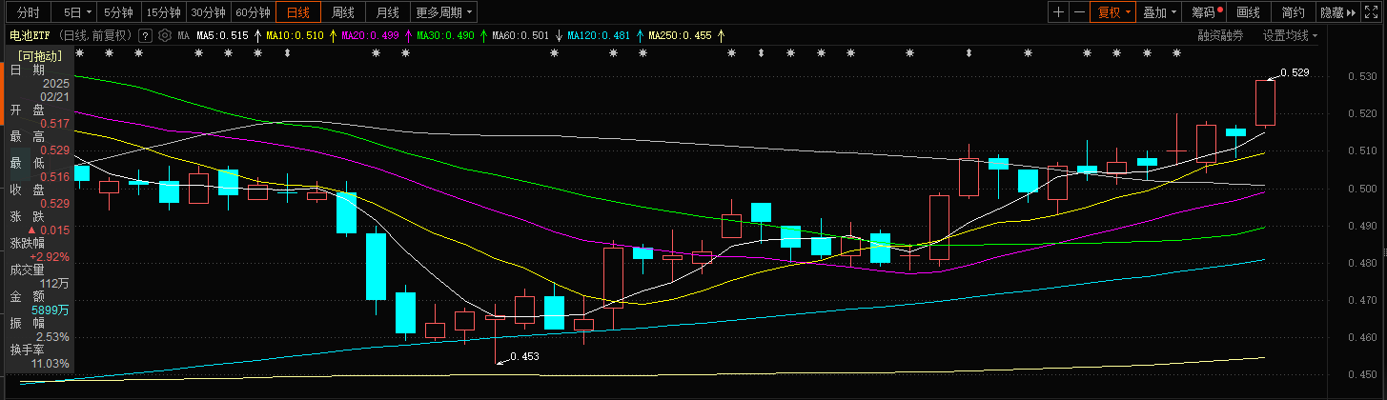The image size is (1387, 400).
Task: Toggle 简约 simple view mode
Action: 1293,12
